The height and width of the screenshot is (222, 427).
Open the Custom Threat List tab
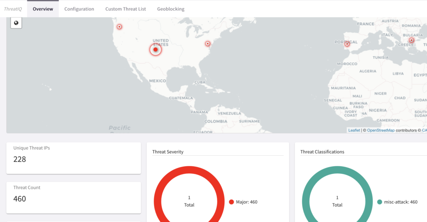pos(126,9)
